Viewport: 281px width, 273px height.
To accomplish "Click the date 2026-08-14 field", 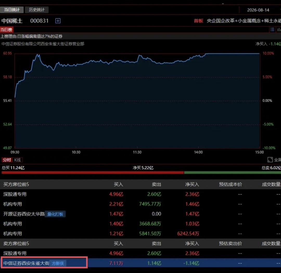I will click(258, 10).
